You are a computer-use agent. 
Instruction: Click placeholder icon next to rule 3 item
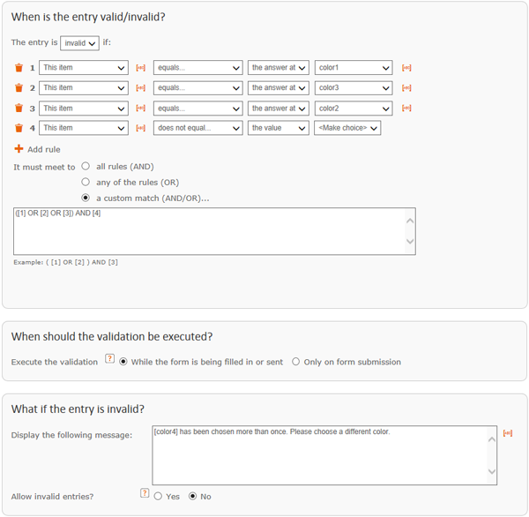click(141, 108)
